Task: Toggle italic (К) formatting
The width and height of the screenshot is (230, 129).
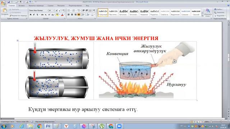Action: [x=34, y=15]
